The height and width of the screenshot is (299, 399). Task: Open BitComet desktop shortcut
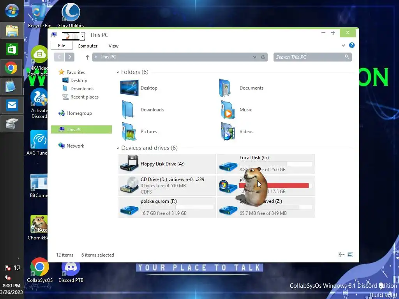[39, 185]
